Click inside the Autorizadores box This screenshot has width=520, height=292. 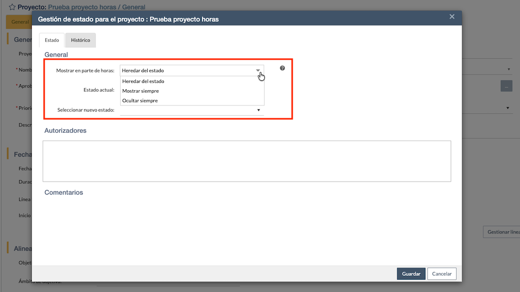click(x=246, y=161)
